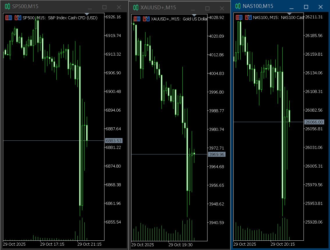Click the 6855.54 price on SP500 scale
Screen dimensions: 330x250
113,222
